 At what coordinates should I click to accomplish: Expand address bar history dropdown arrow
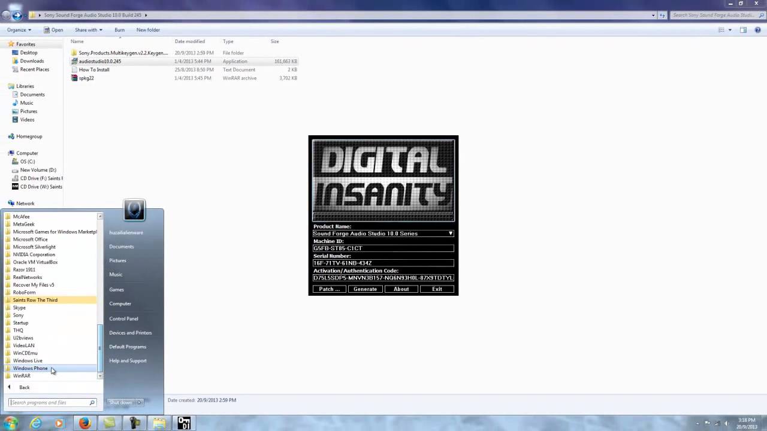(654, 15)
